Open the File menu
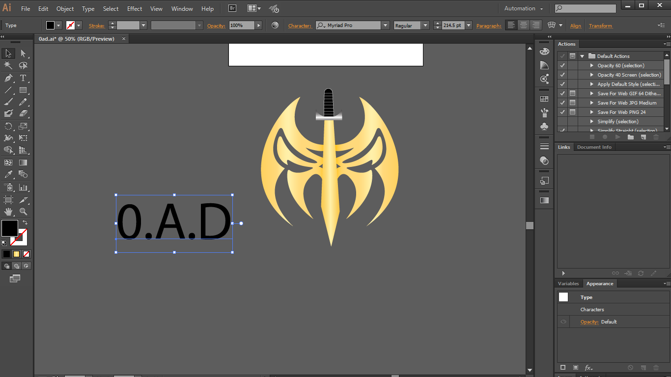The image size is (671, 377). (x=26, y=9)
